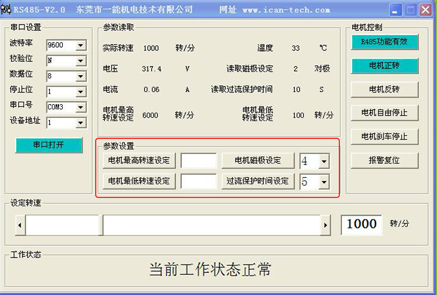Click the 电机最低转速设定 button
The height and width of the screenshot is (295, 437).
139,181
